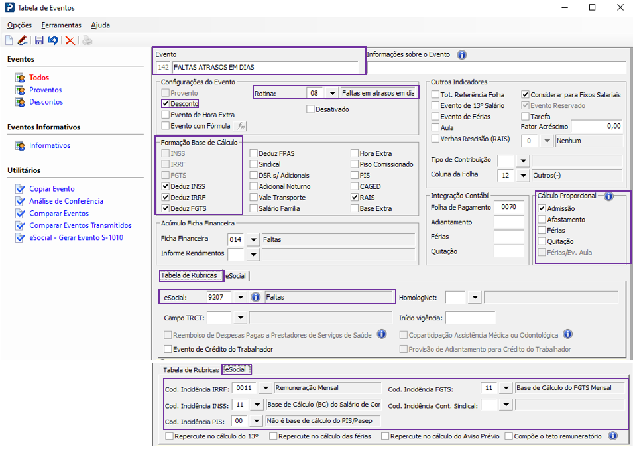This screenshot has width=633, height=449.
Task: Click the info icon next to Cálculo Proporcional
Action: pyautogui.click(x=608, y=196)
